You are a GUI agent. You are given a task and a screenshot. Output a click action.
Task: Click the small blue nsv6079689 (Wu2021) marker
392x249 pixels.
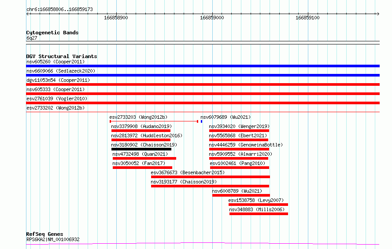click(201, 121)
